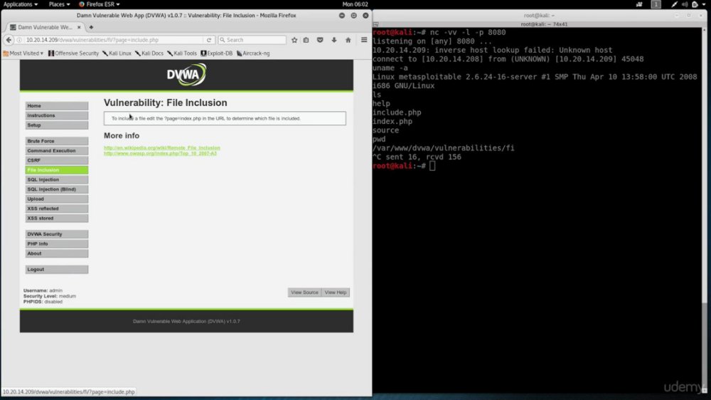This screenshot has width=711, height=400.
Task: Open DVWA Instructions page
Action: pos(57,115)
